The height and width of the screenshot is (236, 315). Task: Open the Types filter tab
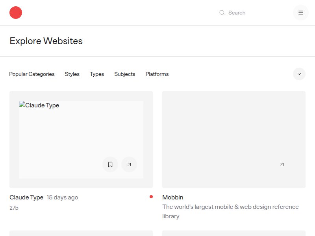[97, 74]
